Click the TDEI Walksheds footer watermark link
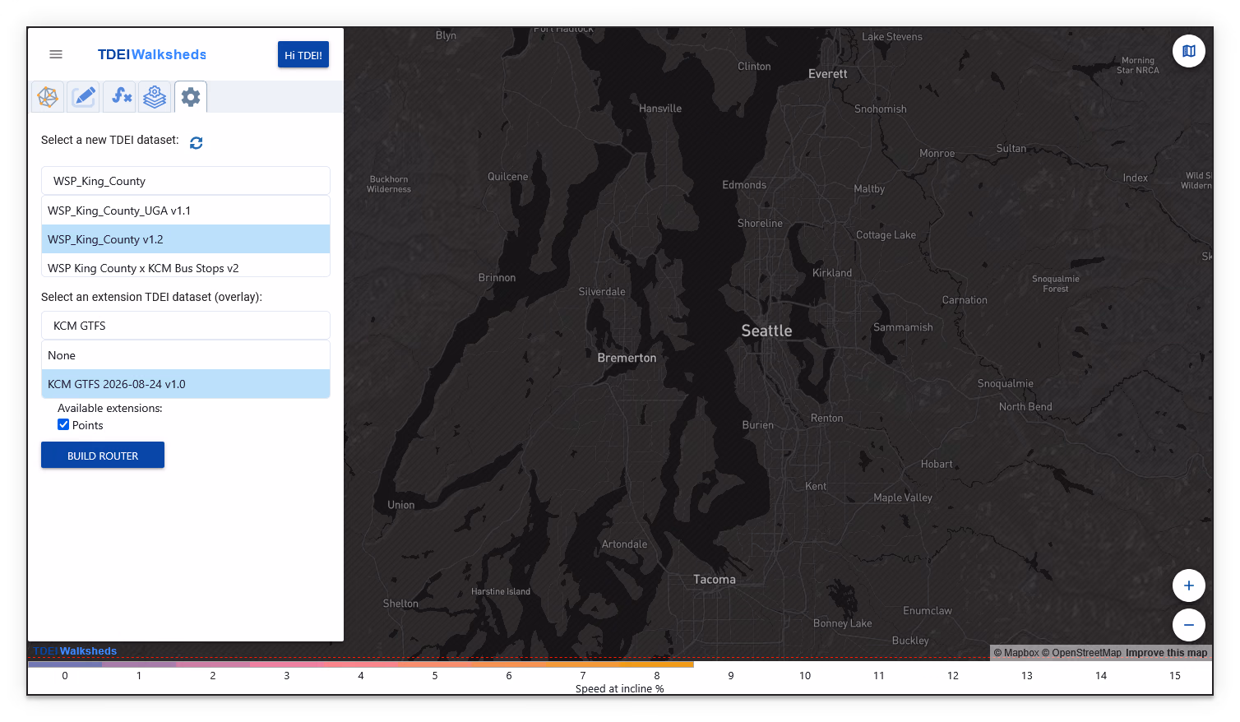 75,651
